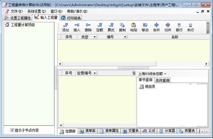The height and width of the screenshot is (139, 213).
Task: Switch to the 条件查询 tab
Action: (163, 80)
